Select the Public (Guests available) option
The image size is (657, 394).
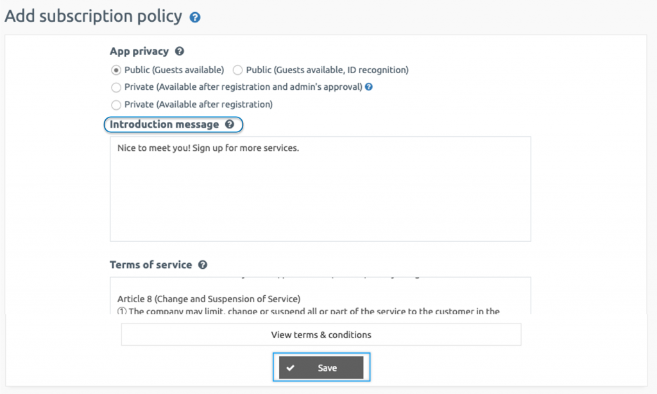tap(116, 70)
